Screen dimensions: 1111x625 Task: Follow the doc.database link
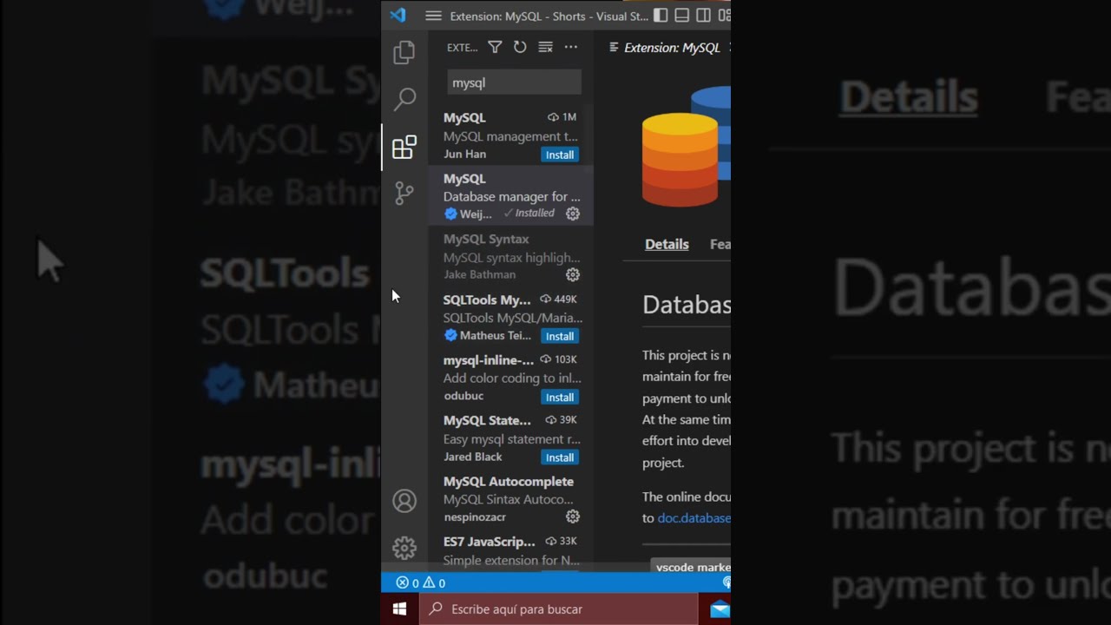pos(694,517)
